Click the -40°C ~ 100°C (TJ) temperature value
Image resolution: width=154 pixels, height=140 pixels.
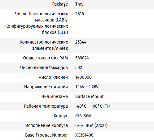93,106
